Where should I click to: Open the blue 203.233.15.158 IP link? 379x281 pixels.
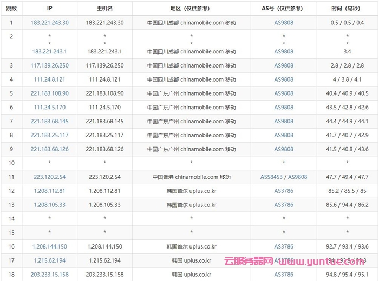(49, 275)
